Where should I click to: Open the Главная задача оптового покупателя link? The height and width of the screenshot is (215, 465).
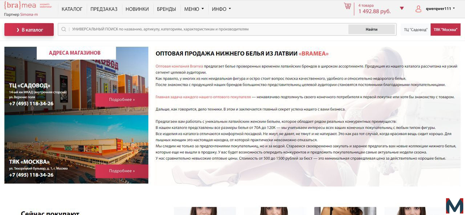[x=203, y=97]
